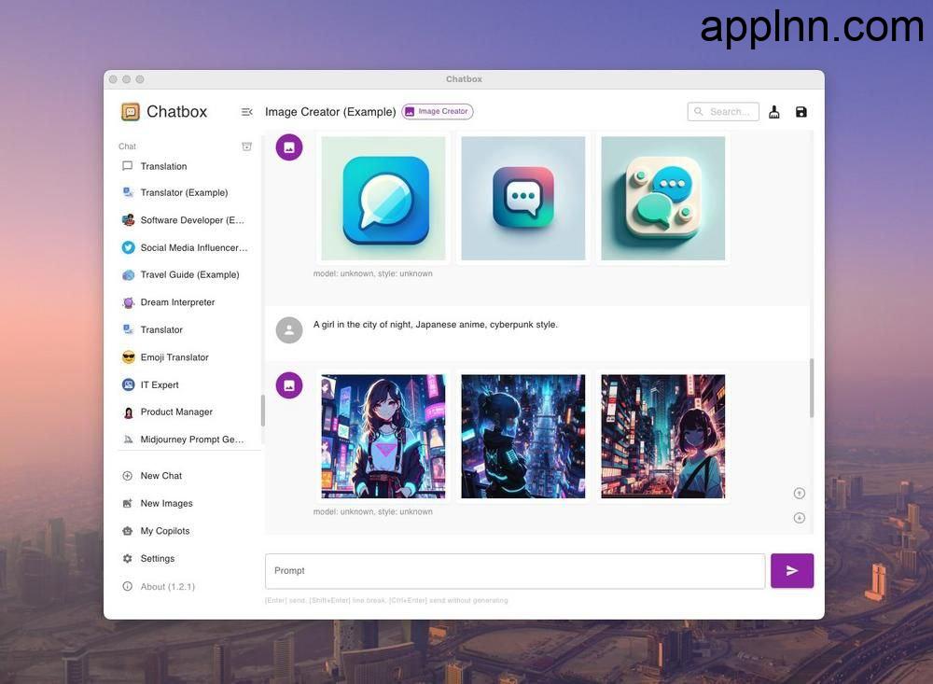Click the Image Creator avatar icon

(x=289, y=147)
